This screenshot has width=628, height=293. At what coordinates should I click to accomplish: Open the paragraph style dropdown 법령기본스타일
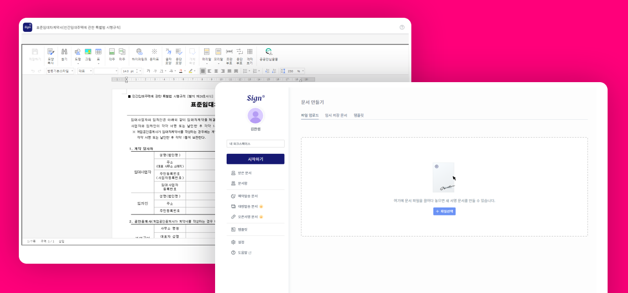[60, 71]
